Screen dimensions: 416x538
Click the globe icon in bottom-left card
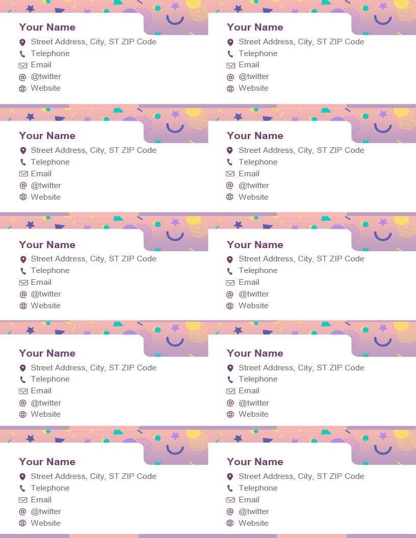click(22, 523)
